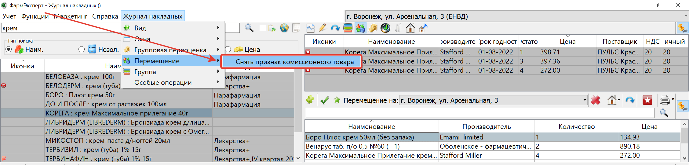Click the globe icon in the toolbar

click(284, 28)
